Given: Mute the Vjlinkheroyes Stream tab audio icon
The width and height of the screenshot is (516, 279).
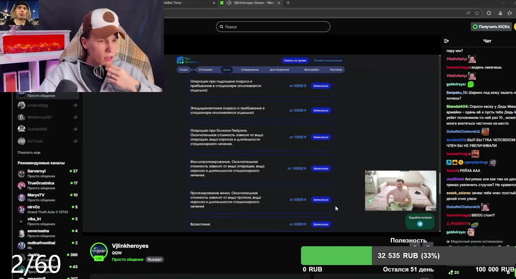Looking at the screenshot, I should pos(229,3).
